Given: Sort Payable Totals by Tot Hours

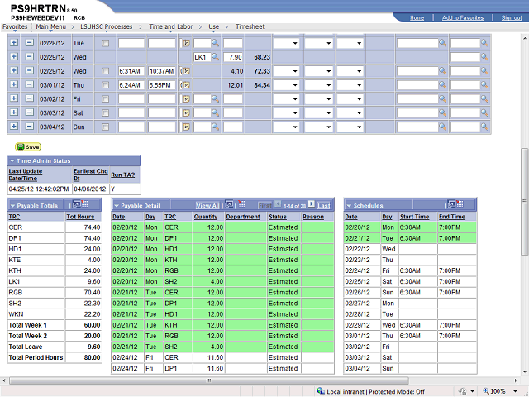Looking at the screenshot, I should 80,217.
